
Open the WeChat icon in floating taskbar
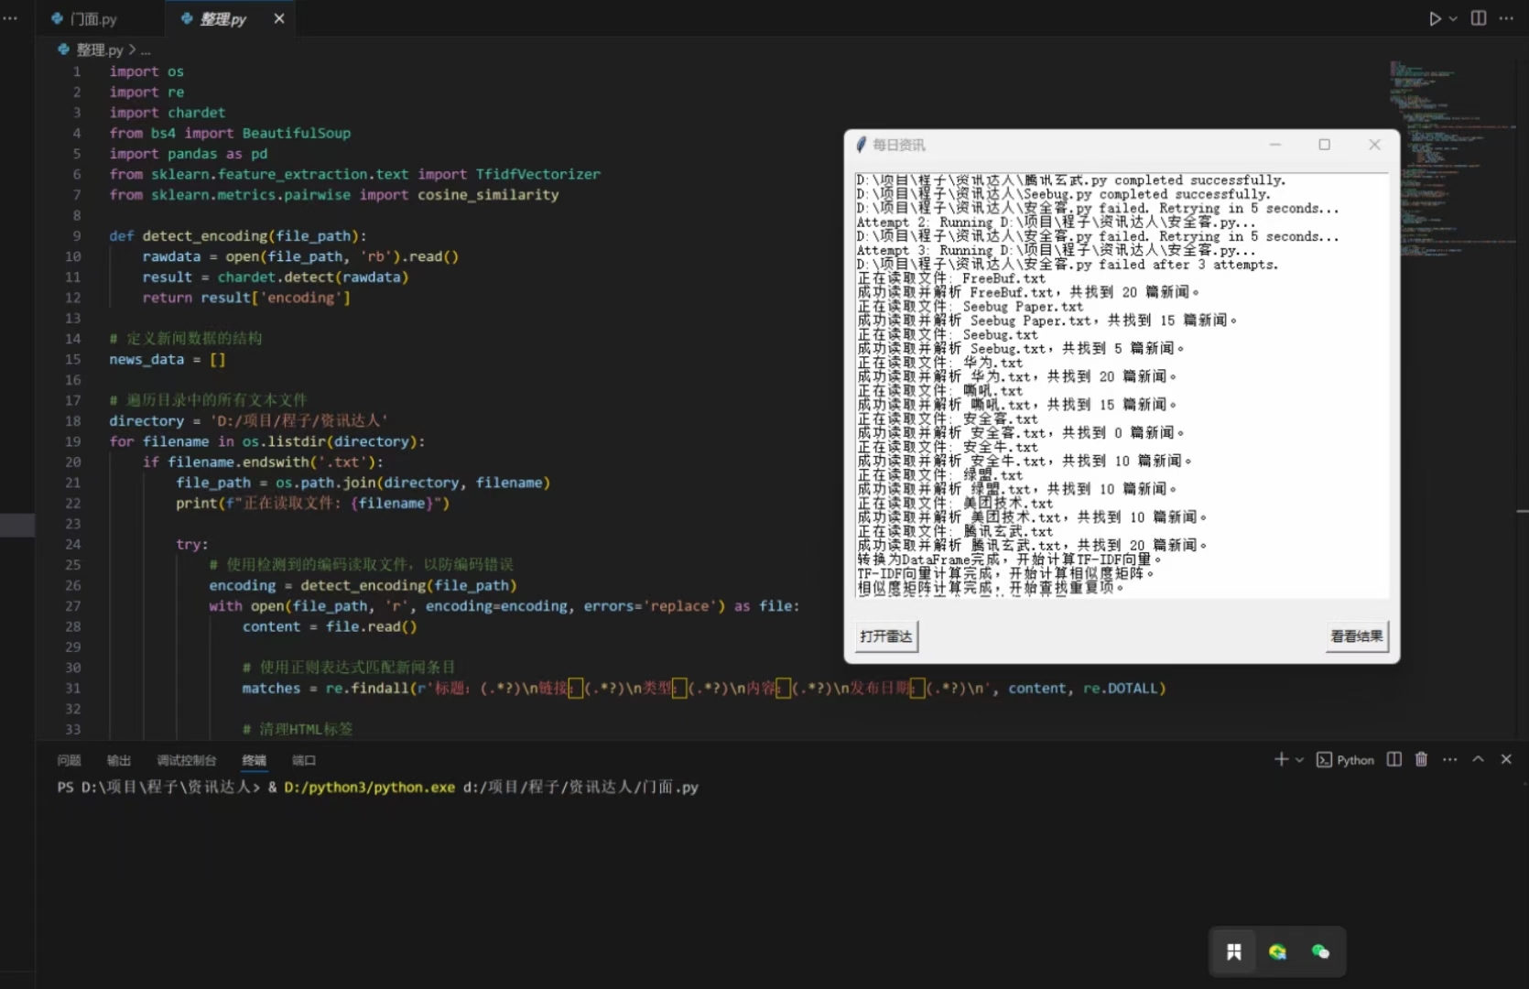[x=1320, y=952]
